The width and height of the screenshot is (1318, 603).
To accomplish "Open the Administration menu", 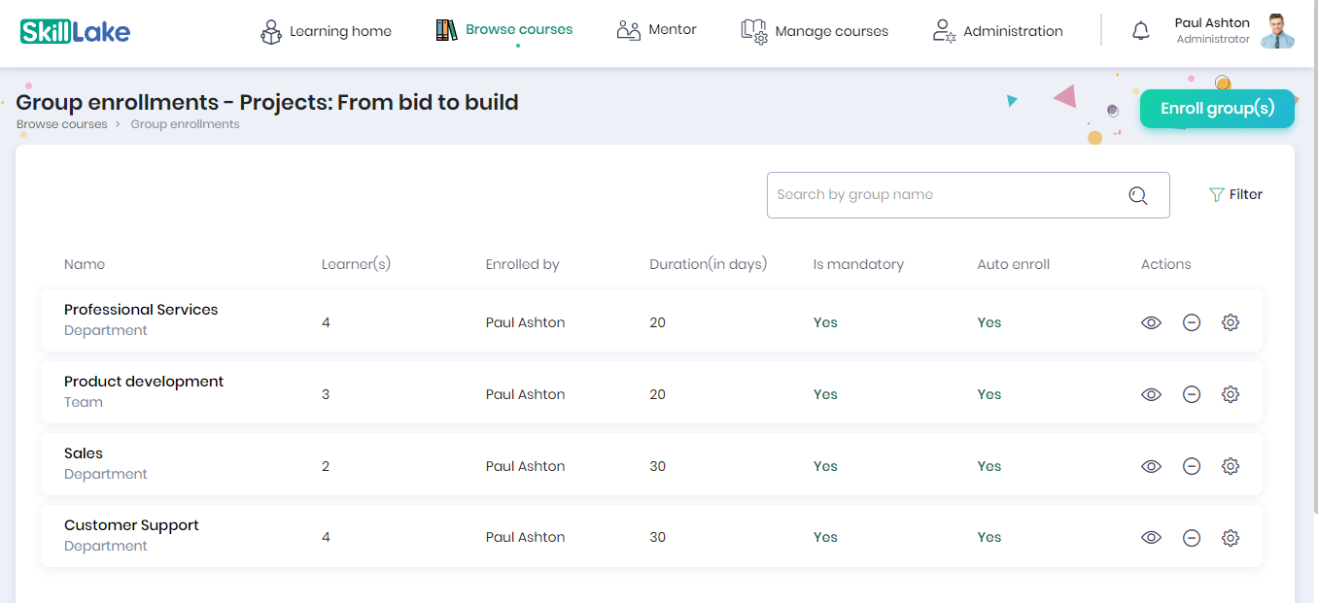I will pyautogui.click(x=997, y=31).
